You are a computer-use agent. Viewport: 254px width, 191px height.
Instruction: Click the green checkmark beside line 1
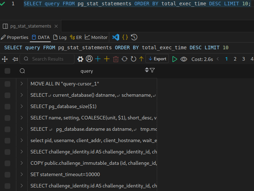[x=2, y=4]
